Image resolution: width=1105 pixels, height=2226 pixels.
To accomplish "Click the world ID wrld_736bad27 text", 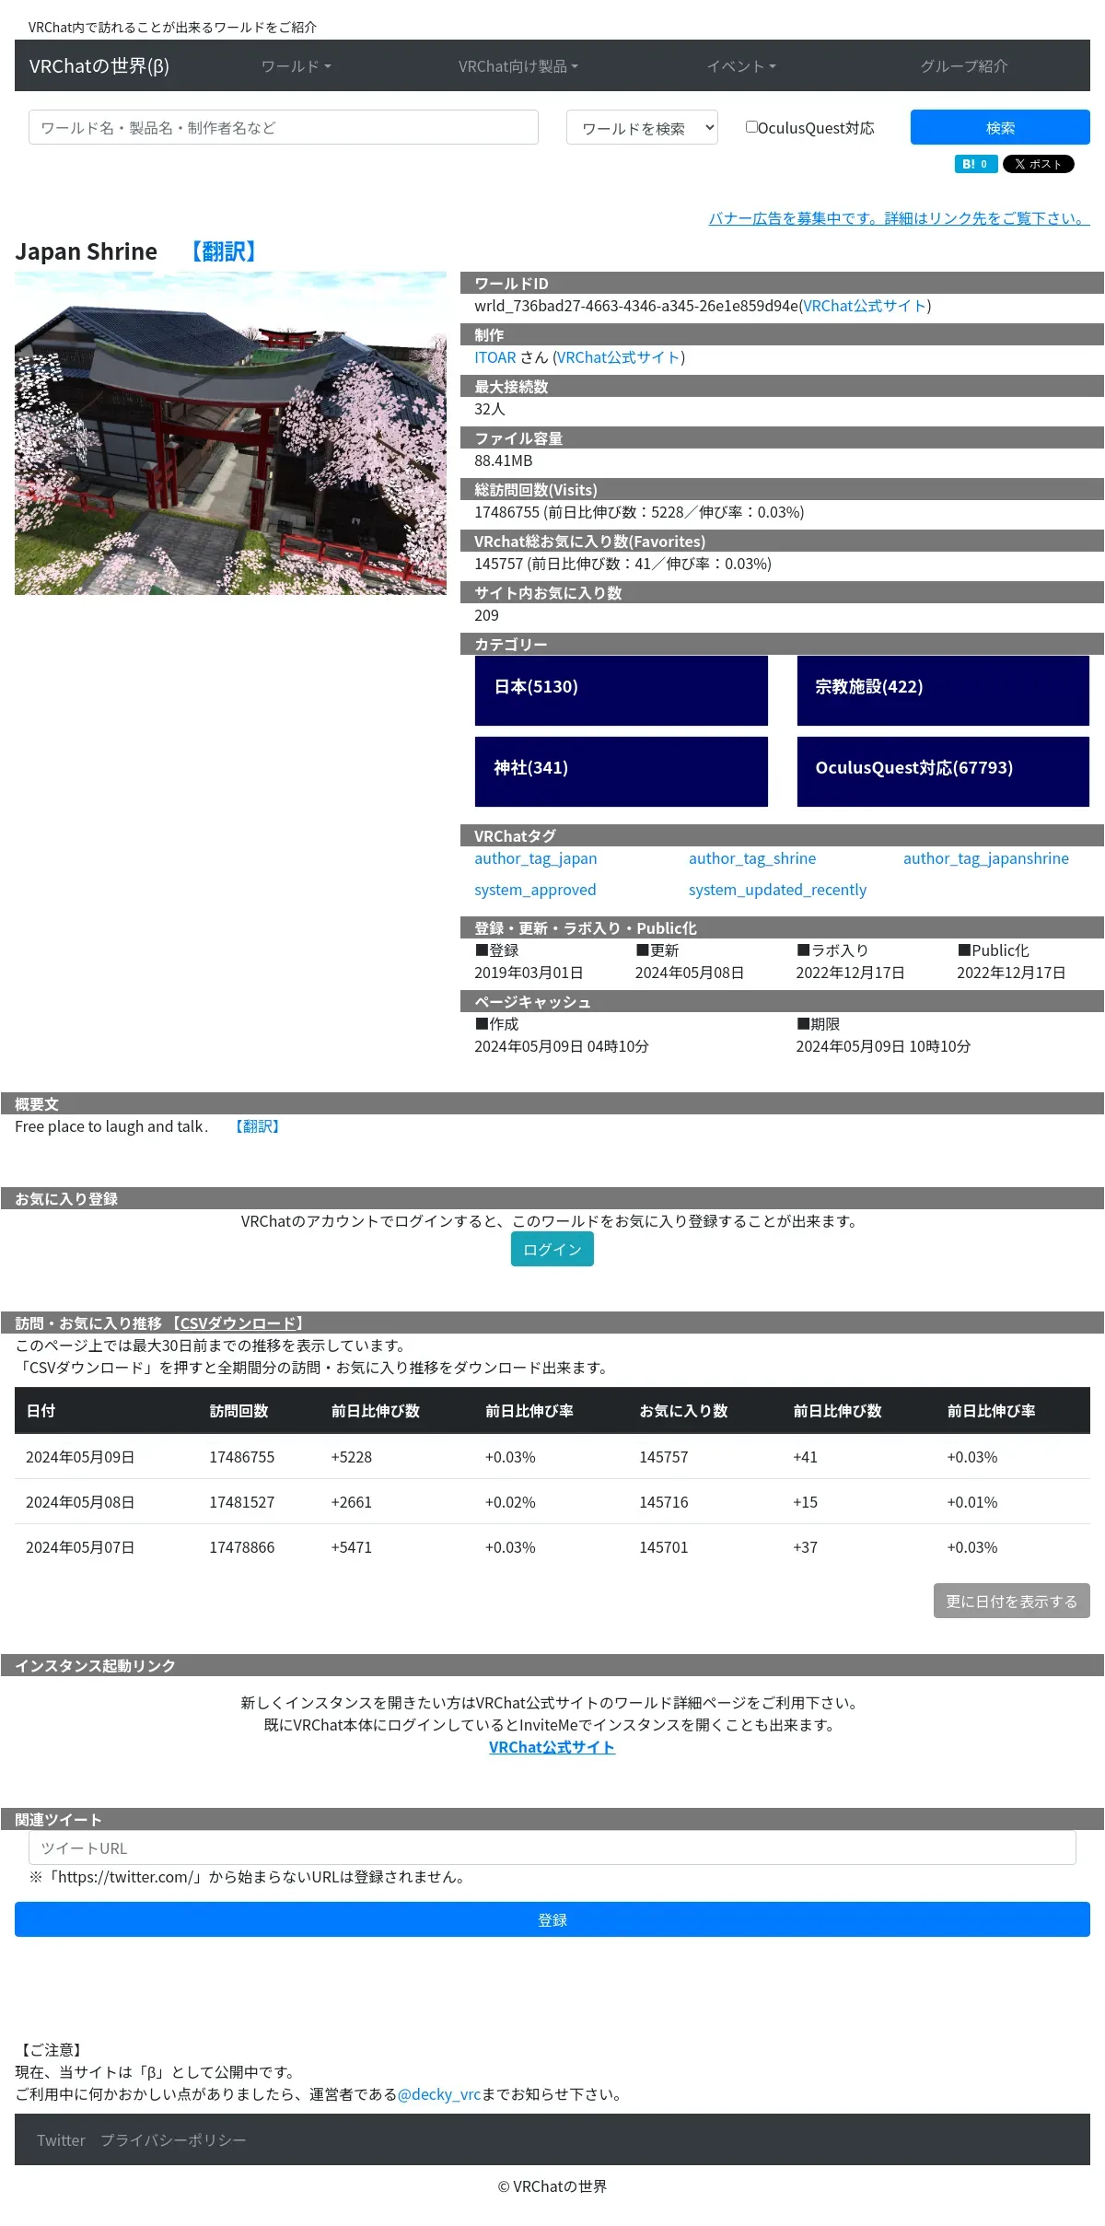I will (x=636, y=306).
